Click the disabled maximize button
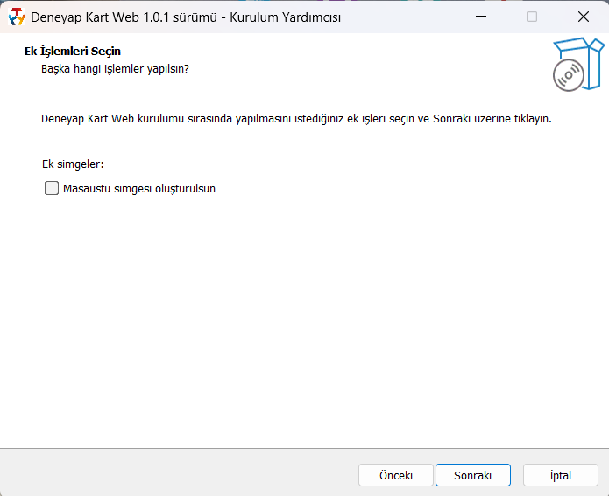The image size is (609, 496). pyautogui.click(x=532, y=17)
